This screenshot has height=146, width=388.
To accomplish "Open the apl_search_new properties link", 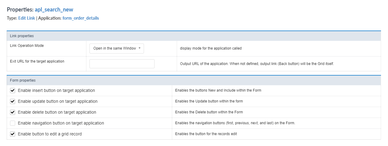I will click(x=54, y=10).
